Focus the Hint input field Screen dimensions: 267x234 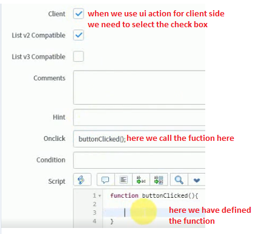[x=139, y=117]
